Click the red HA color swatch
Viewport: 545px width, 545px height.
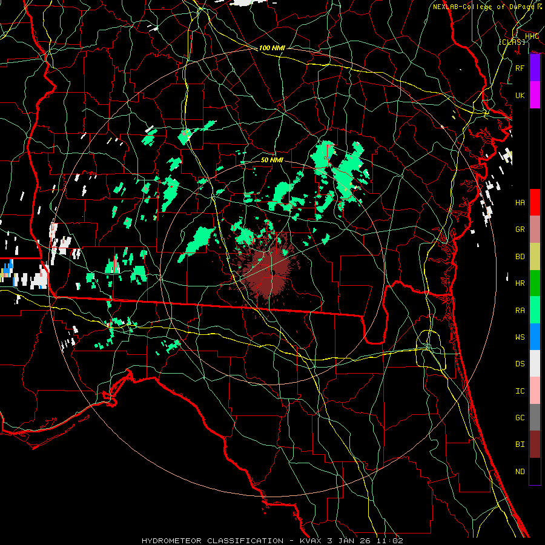click(x=535, y=202)
